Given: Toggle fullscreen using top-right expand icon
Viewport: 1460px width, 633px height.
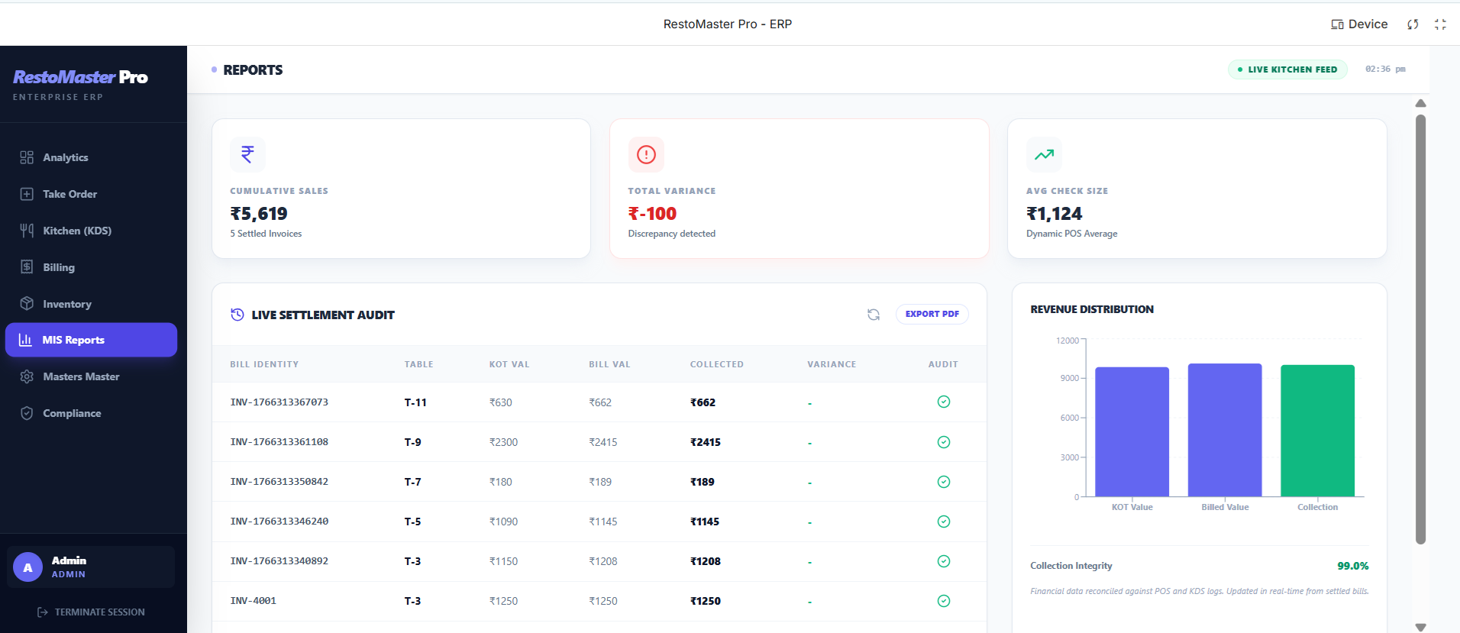Looking at the screenshot, I should coord(1440,24).
